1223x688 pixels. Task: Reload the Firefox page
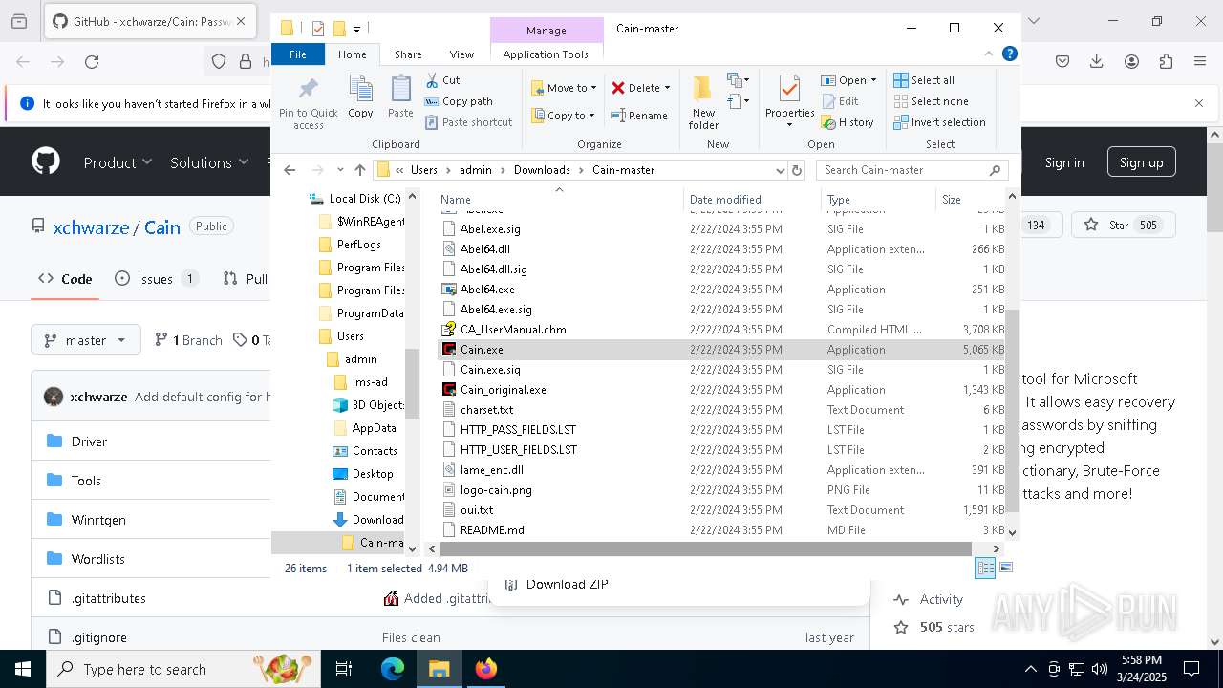pos(92,61)
